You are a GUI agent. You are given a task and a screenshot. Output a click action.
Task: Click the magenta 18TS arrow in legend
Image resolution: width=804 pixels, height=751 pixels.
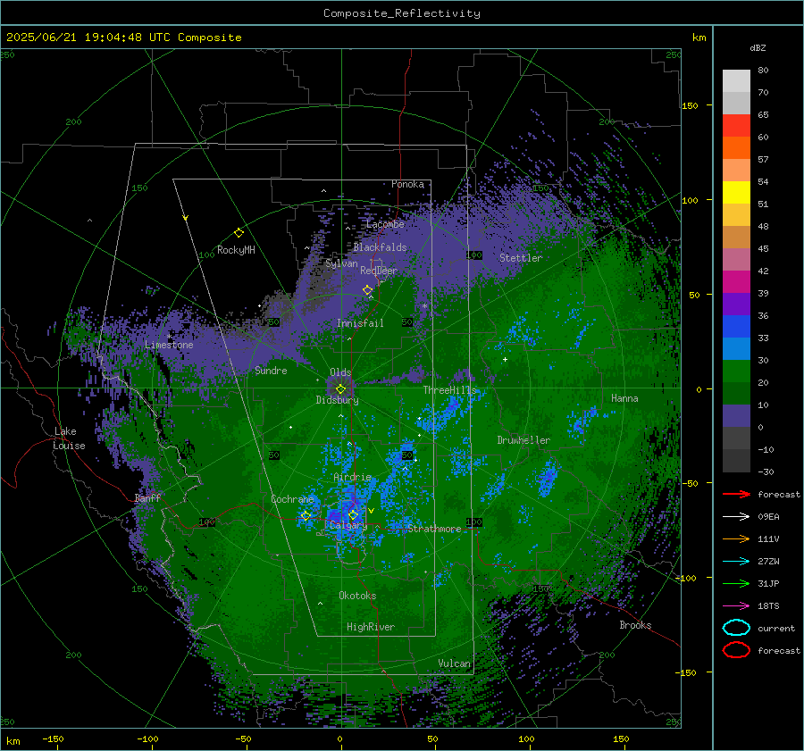pos(736,606)
